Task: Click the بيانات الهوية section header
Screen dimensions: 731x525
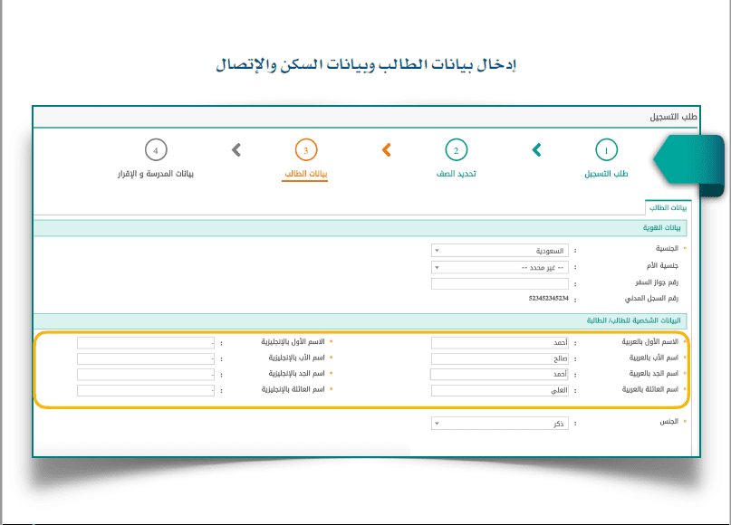Action: pos(360,228)
